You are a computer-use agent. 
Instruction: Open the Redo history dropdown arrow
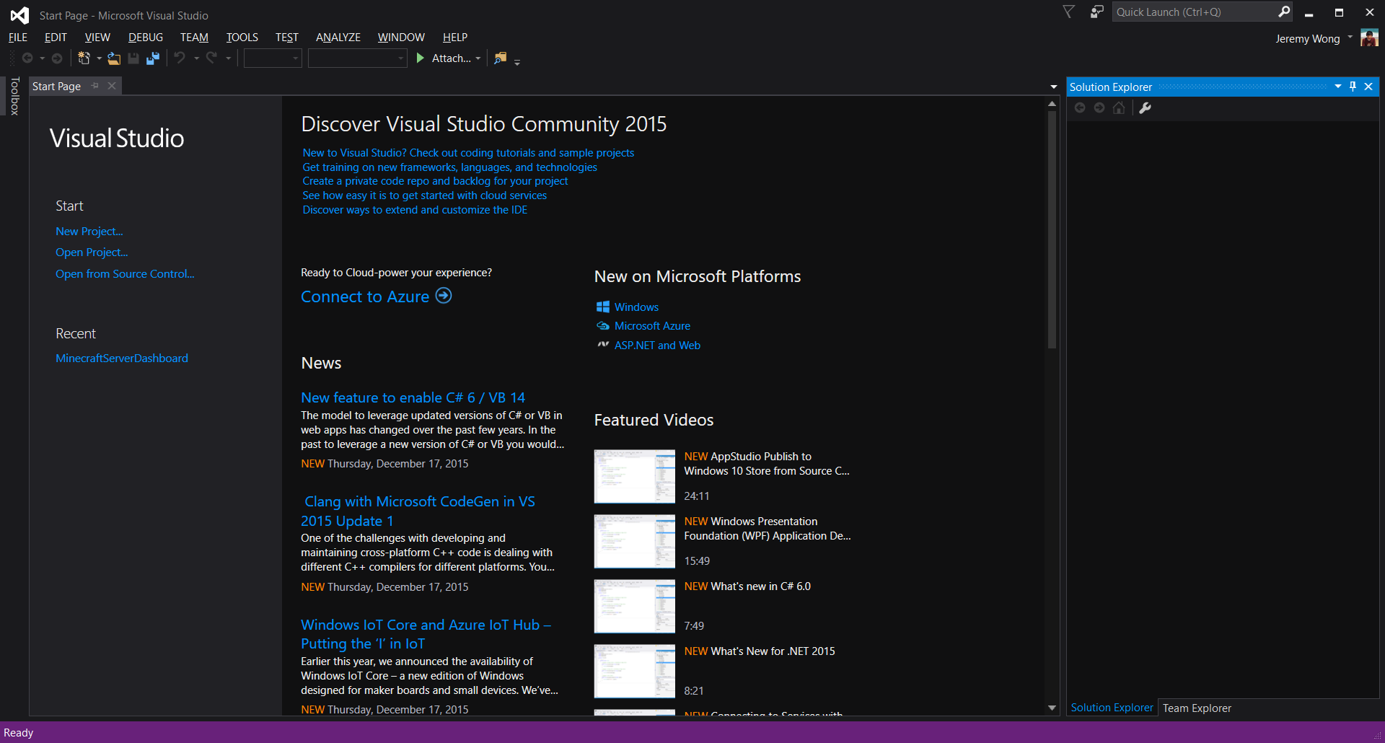[228, 58]
